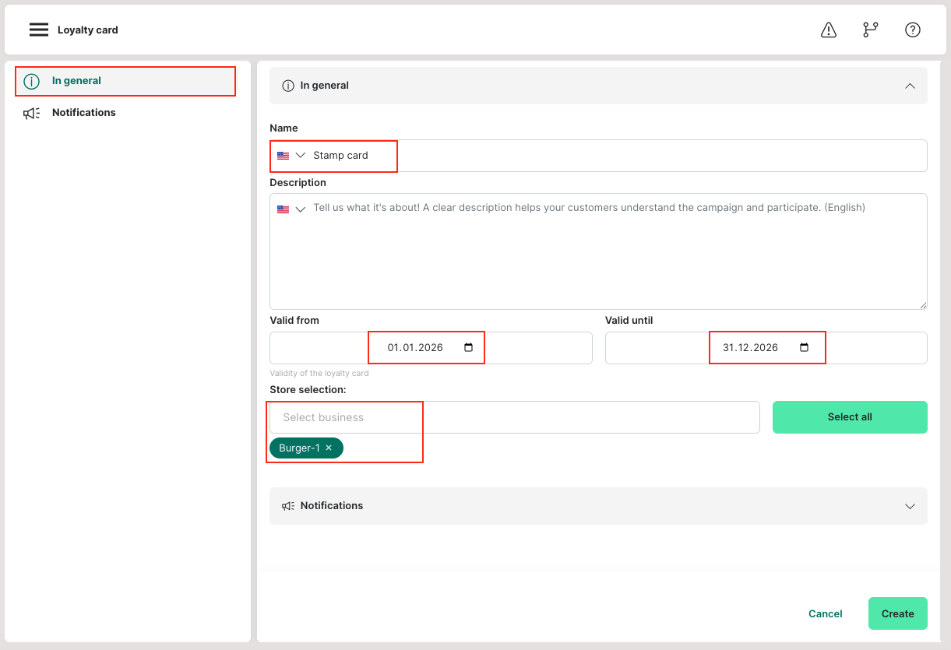Open Valid until calendar picker icon
951x650 pixels.
[x=804, y=348]
